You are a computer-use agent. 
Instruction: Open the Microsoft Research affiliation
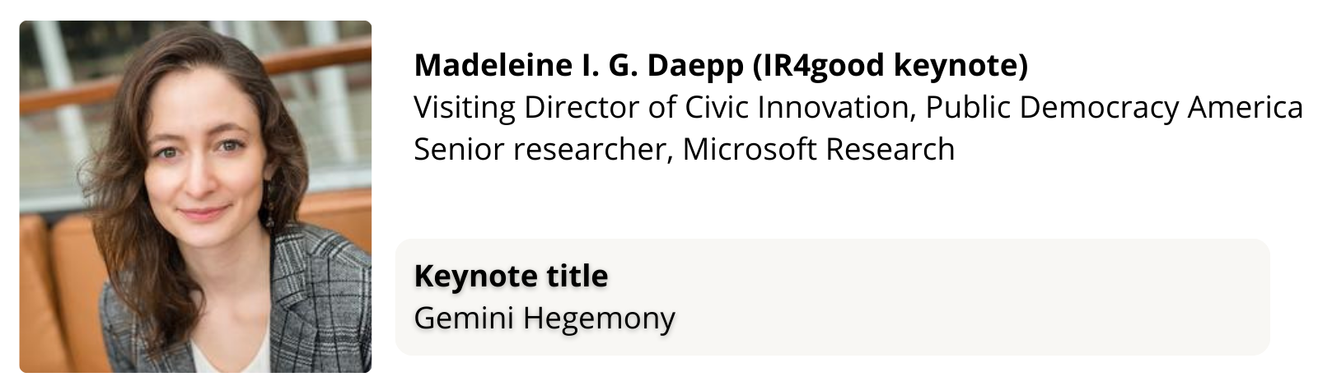(819, 150)
